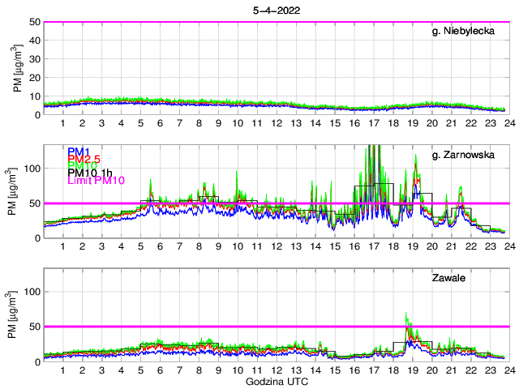Image resolution: width=519 pixels, height=389 pixels.
Task: Click the hour 17 tick in the Zarnowska panel
Action: pos(373,246)
